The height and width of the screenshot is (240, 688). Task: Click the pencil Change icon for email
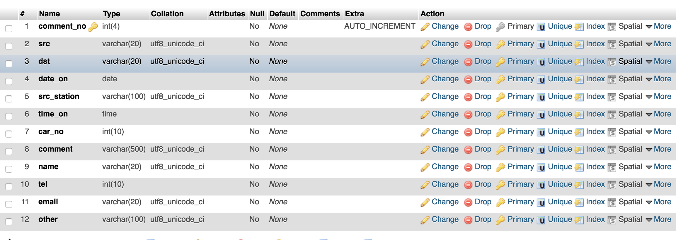tap(425, 202)
